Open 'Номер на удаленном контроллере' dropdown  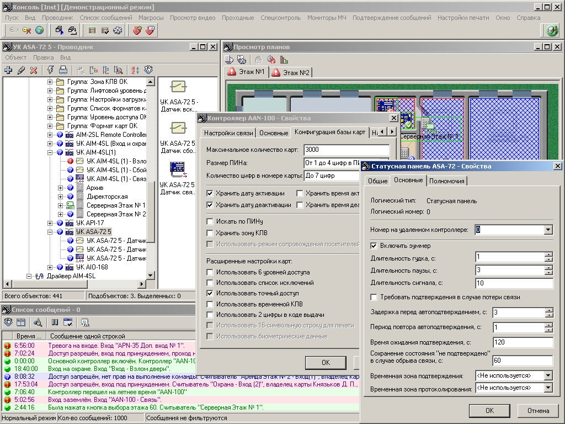(x=548, y=230)
